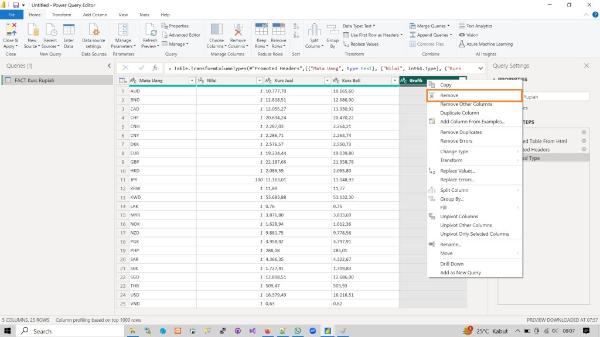Select the FACT Kurs Rupiah query
This screenshot has width=600, height=337.
pos(34,80)
